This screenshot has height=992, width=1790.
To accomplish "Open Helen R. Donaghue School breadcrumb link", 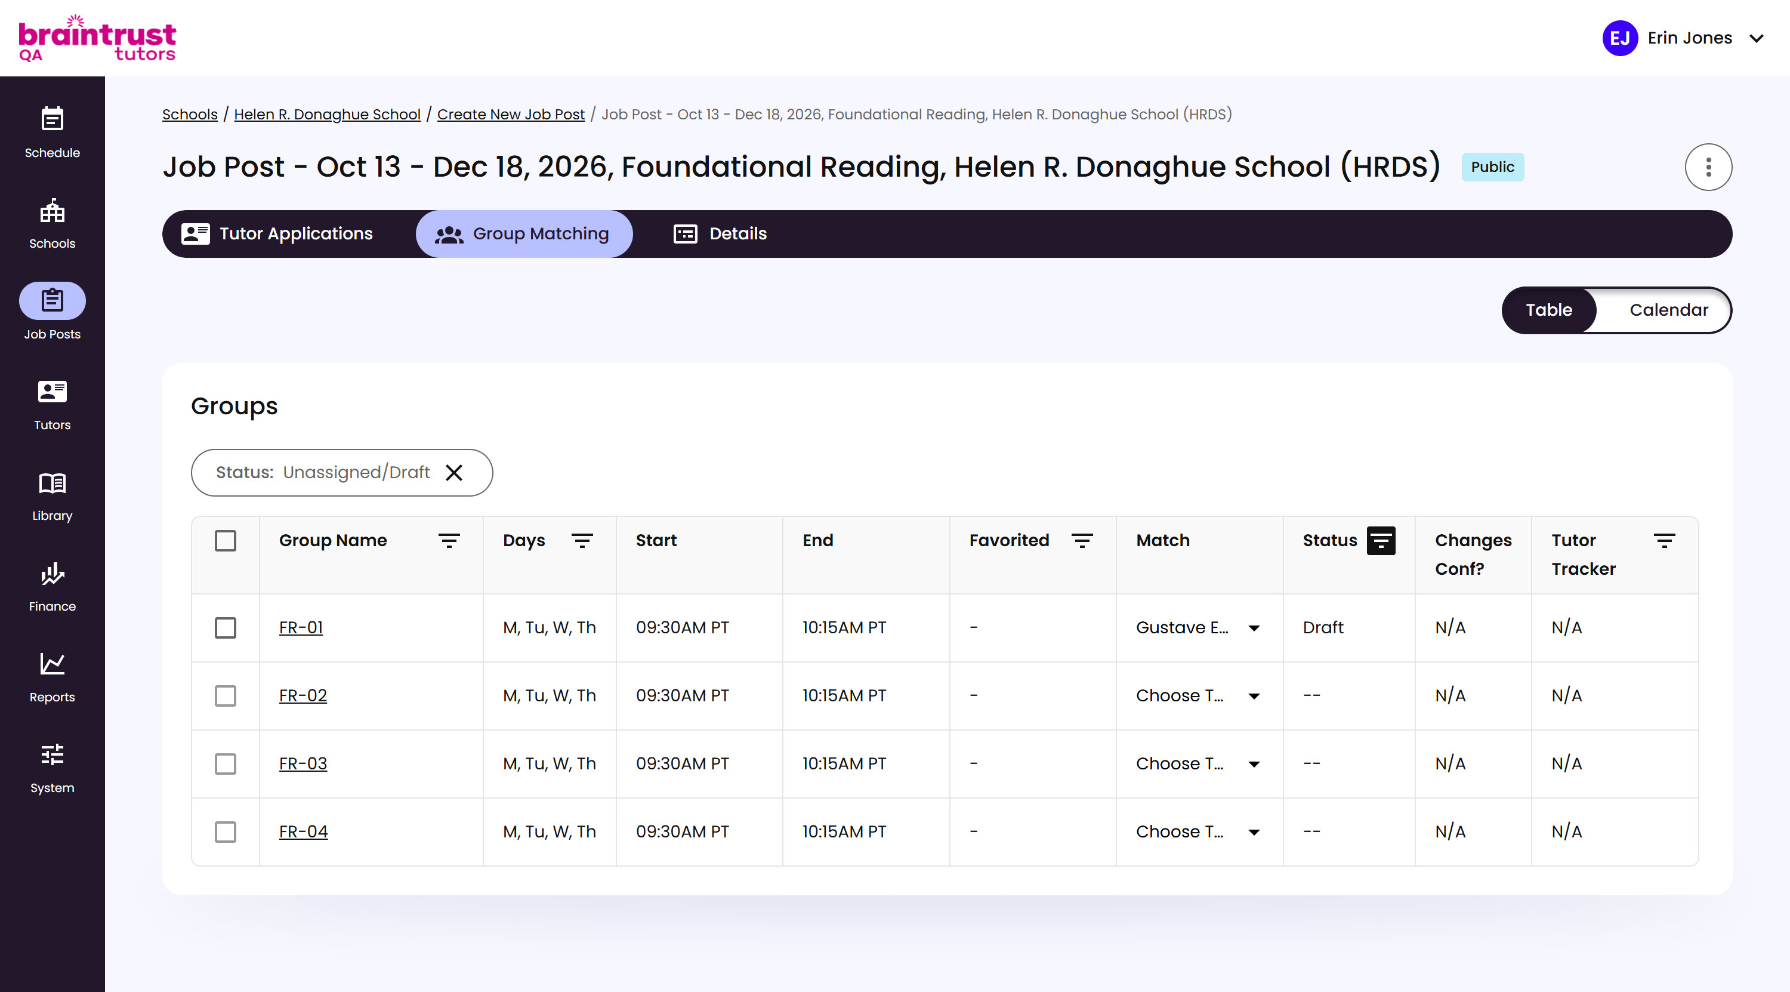I will [x=328, y=114].
